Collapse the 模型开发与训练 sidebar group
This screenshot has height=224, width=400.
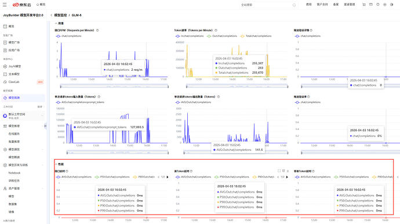42,165
